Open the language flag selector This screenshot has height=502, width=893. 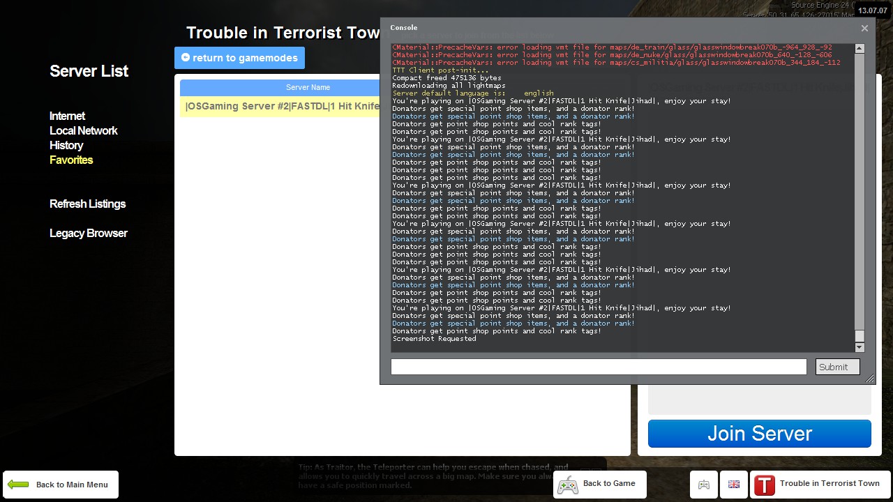click(734, 485)
